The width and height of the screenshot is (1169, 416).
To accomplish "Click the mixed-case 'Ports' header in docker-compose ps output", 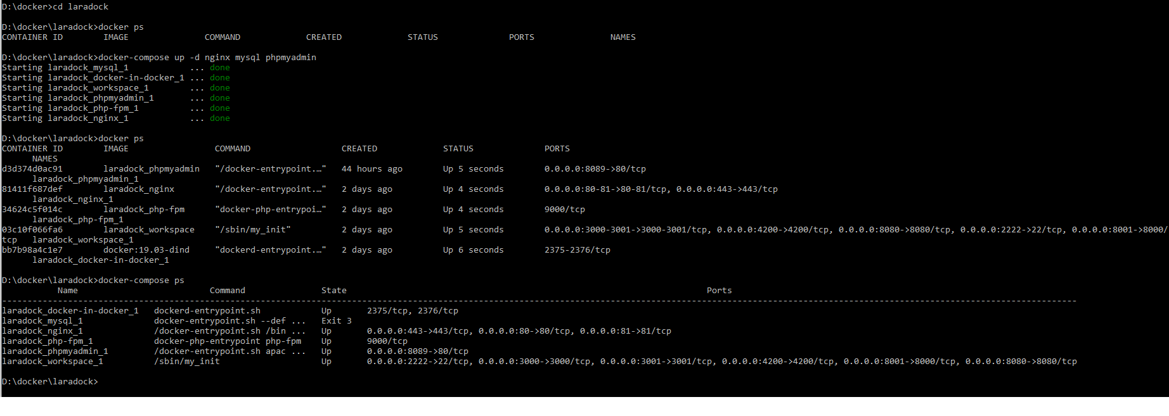I will click(x=720, y=291).
